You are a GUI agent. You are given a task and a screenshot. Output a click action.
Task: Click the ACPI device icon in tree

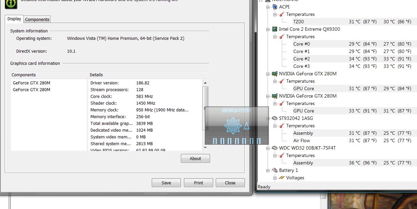(x=275, y=7)
